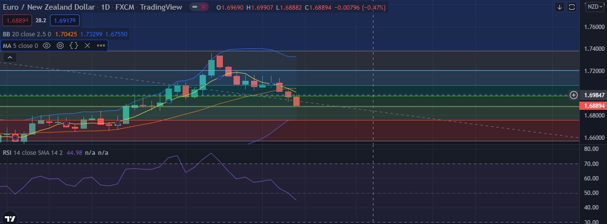Click the BB basis value 1.70425
Screen dimensions: 607x224
tap(66, 34)
